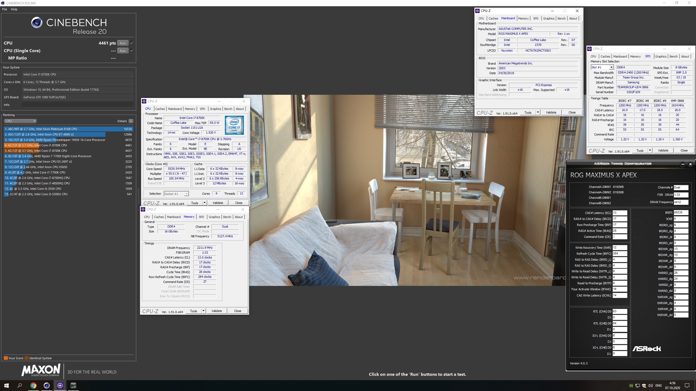
Task: Click the NVIDIA icon in system tray
Action: [x=631, y=386]
